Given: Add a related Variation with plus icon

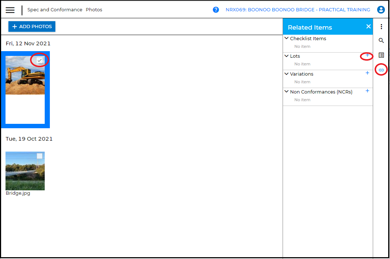Looking at the screenshot, I should tap(367, 73).
